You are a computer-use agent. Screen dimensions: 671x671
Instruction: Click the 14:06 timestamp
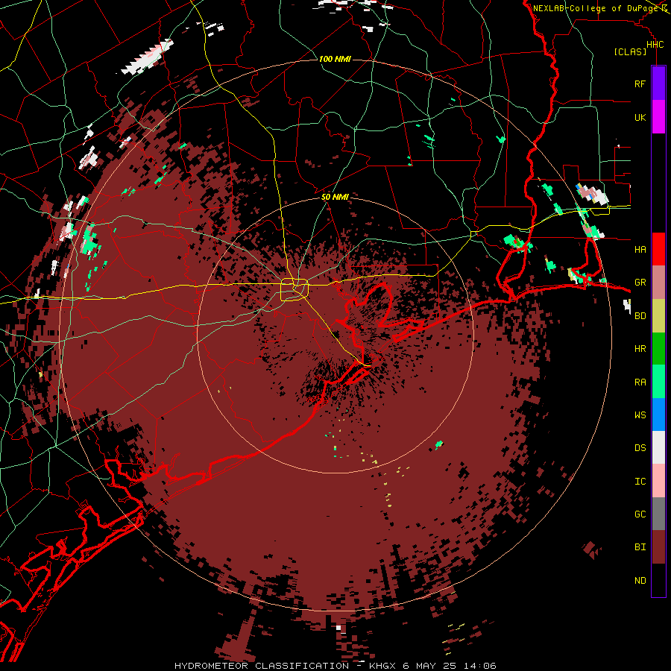click(479, 666)
